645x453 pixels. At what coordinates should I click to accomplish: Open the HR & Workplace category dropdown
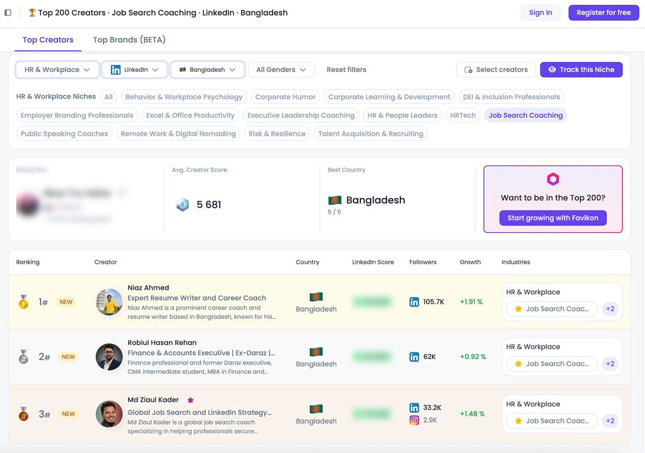pyautogui.click(x=57, y=69)
